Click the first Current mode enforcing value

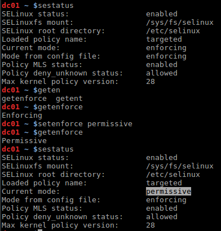pos(166,48)
